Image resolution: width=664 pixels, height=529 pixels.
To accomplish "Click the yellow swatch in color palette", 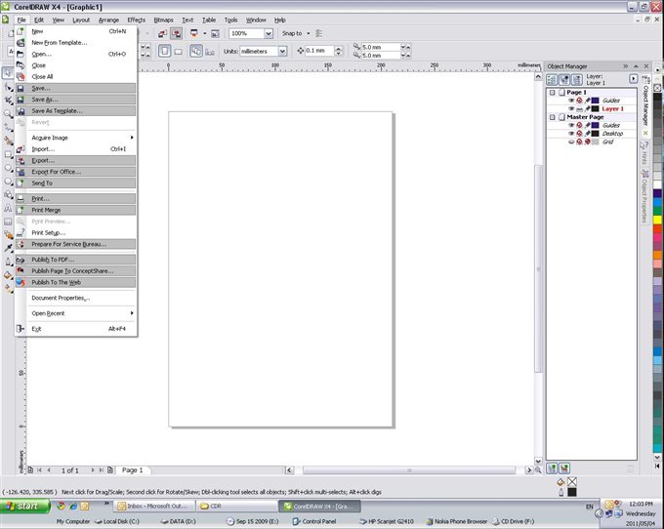I will (657, 220).
